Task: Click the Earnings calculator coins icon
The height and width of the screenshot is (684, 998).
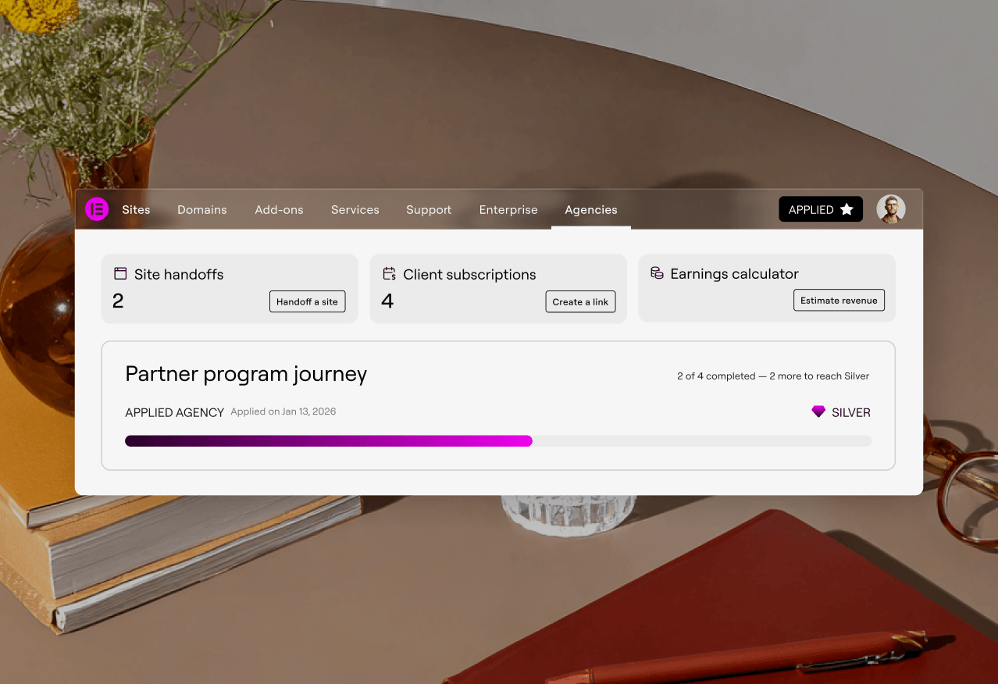Action: [657, 273]
